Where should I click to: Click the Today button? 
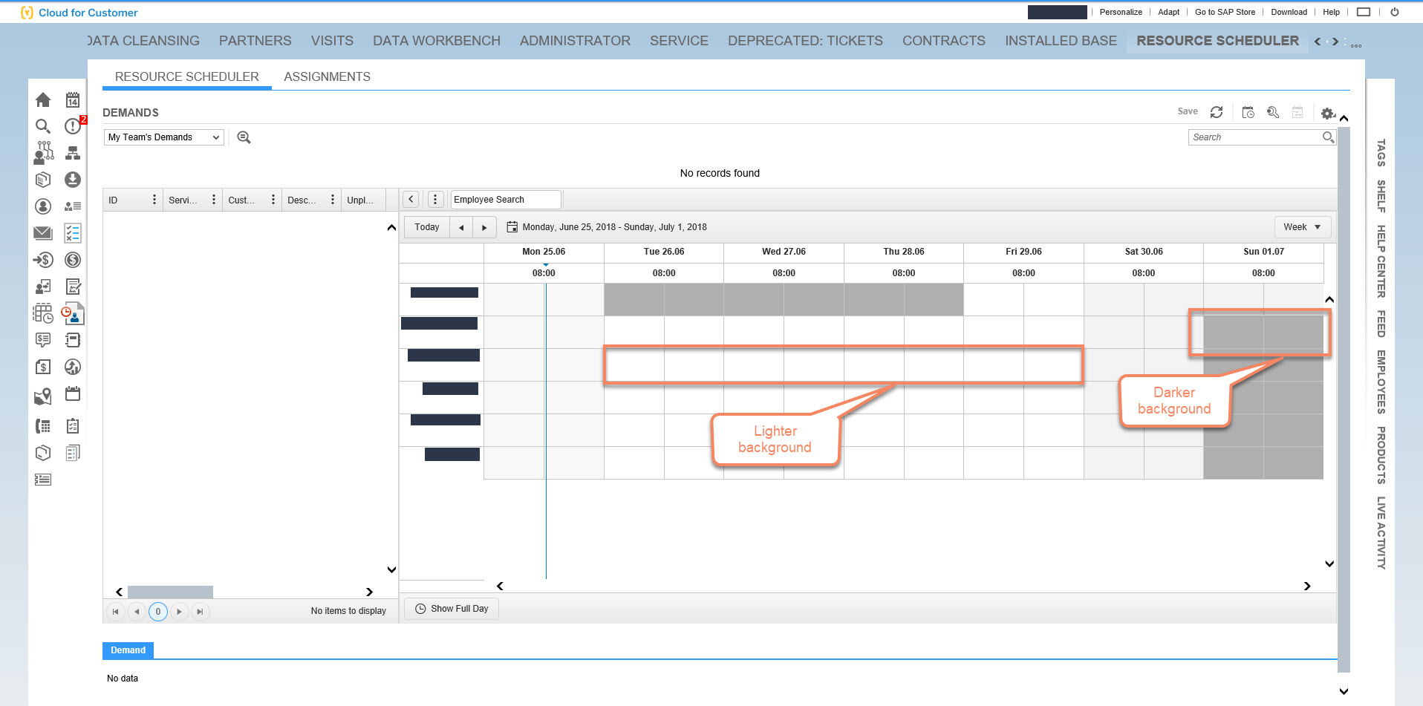click(427, 227)
